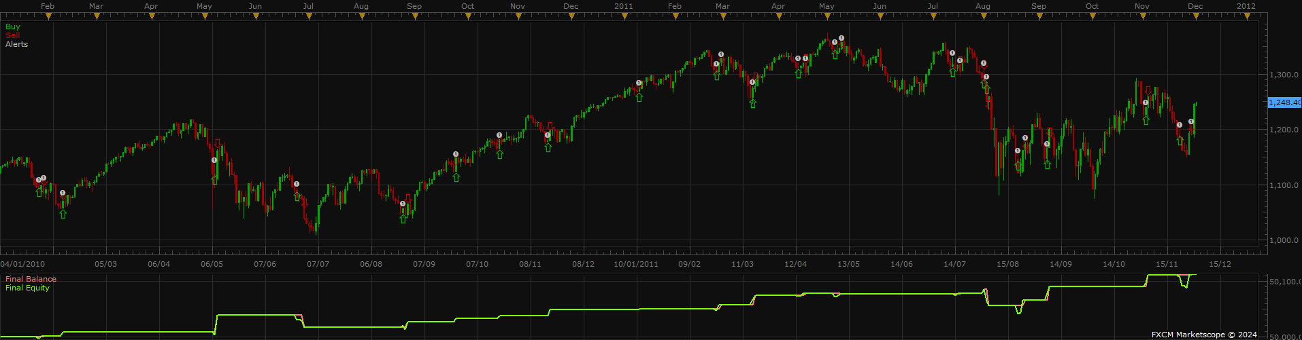Click the 14/09 date label
Viewport: 1302px width, 340px height.
[1061, 264]
